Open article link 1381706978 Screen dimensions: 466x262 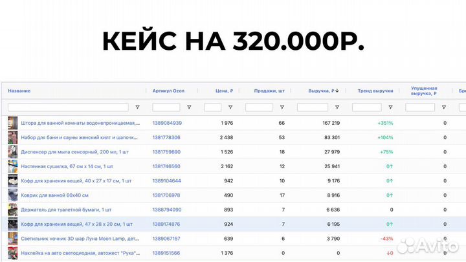click(166, 195)
